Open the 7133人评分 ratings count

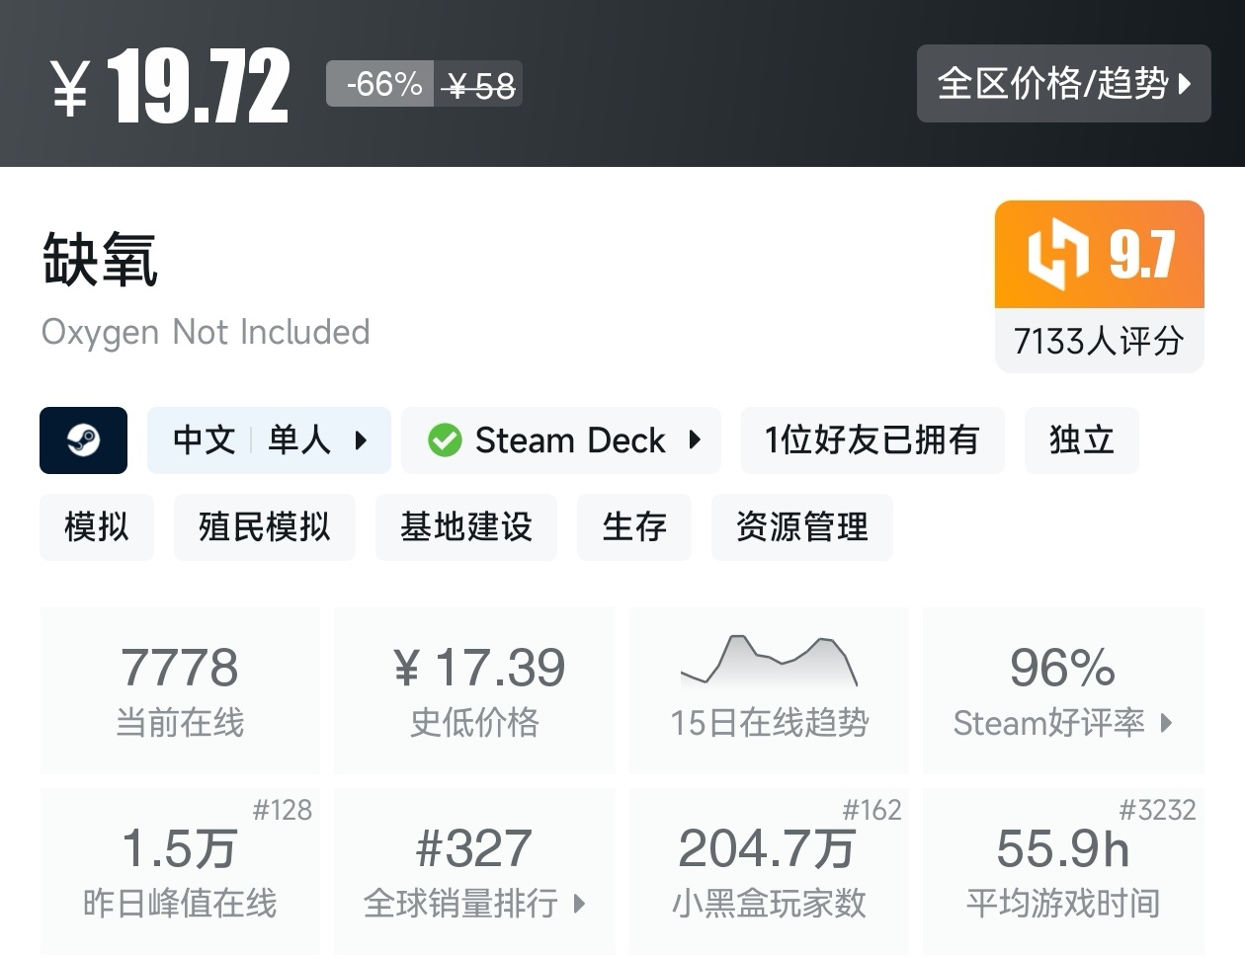[x=1099, y=342]
